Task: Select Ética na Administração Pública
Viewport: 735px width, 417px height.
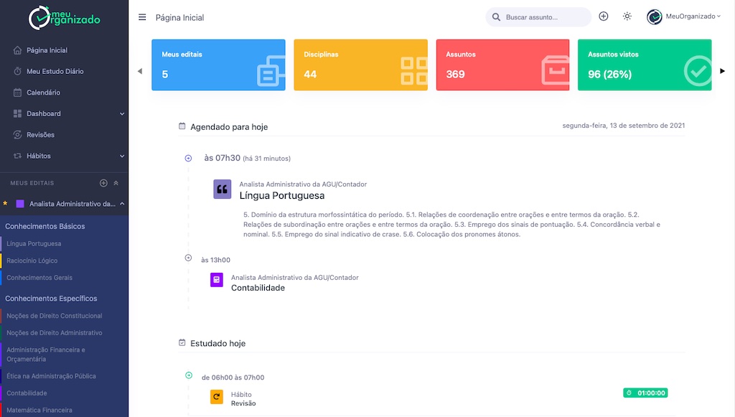Action: [51, 376]
